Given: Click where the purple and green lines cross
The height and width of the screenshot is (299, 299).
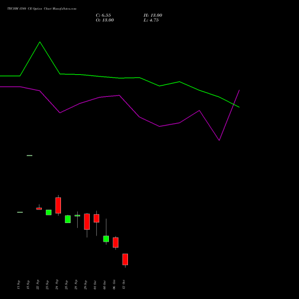Looking at the screenshot, I should pyautogui.click(x=234, y=104).
